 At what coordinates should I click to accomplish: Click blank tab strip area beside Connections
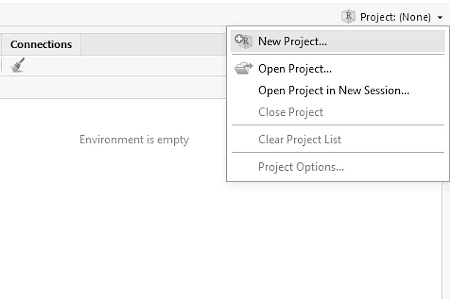(152, 44)
